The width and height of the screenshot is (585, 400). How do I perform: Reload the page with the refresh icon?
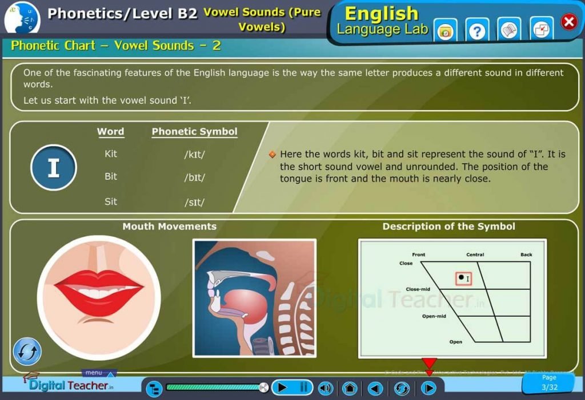(402, 389)
